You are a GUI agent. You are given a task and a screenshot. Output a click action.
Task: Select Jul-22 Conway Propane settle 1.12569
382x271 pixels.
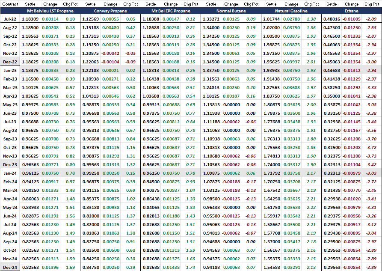90,19
